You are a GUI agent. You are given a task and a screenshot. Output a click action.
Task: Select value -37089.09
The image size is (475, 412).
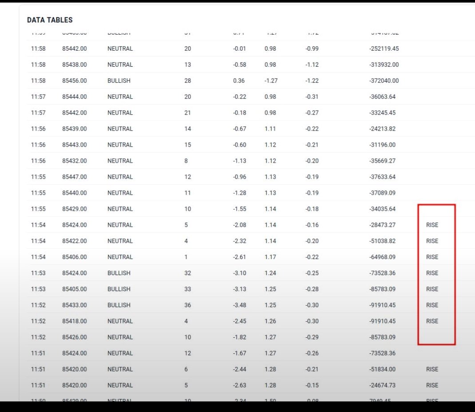pyautogui.click(x=382, y=193)
